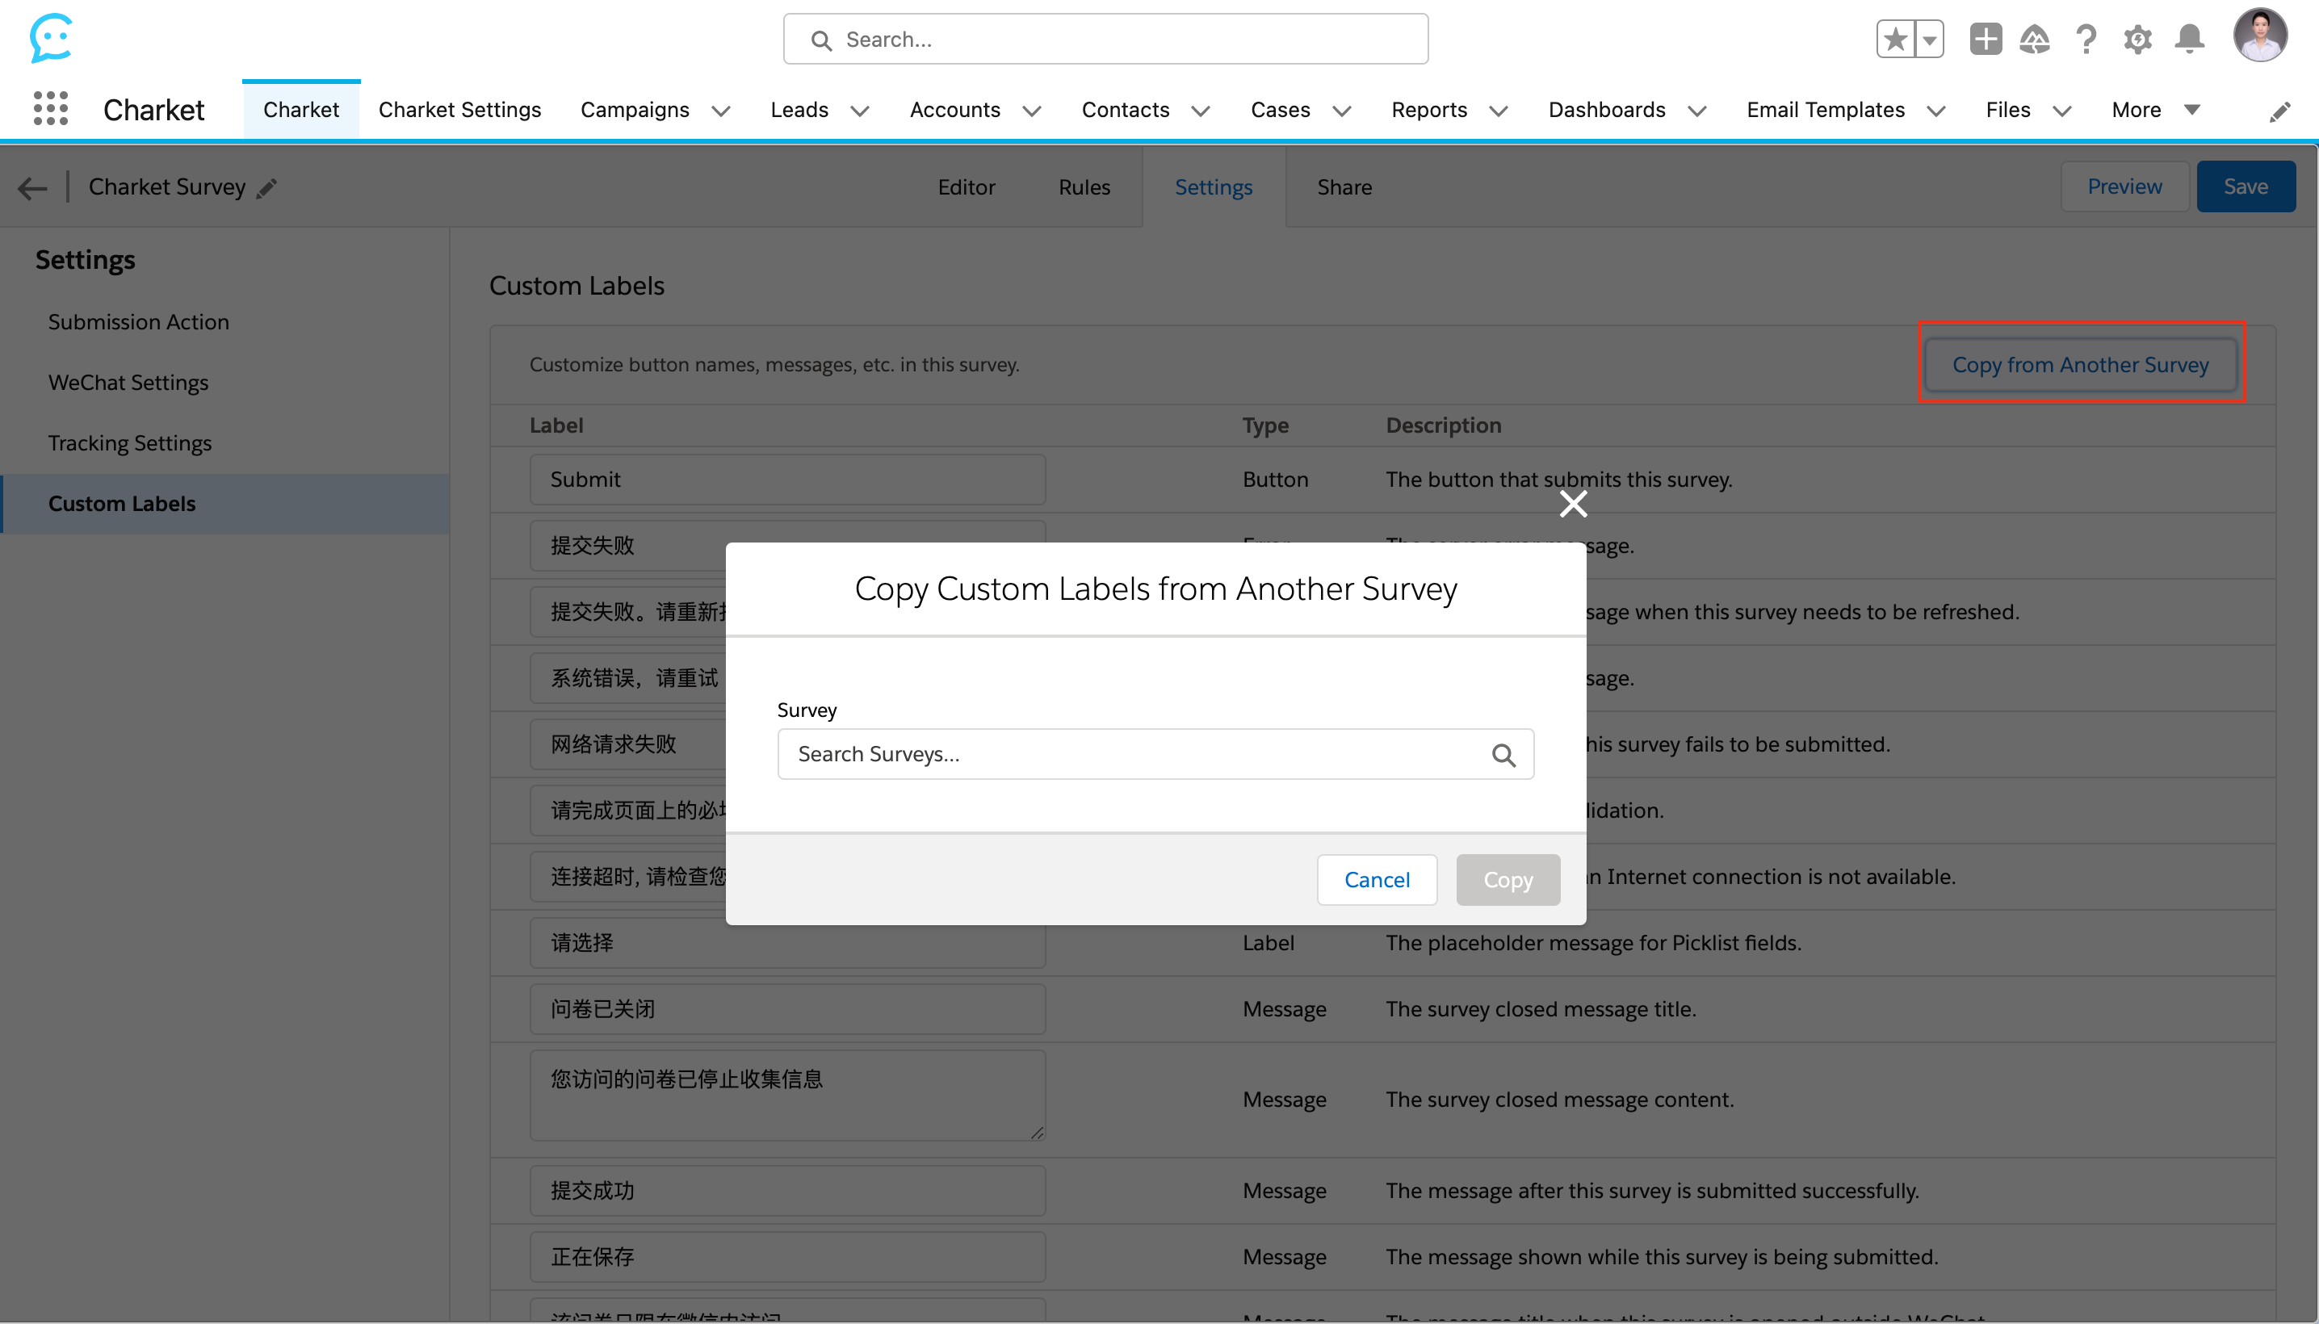Expand the Campaigns nav dropdown
2319x1324 pixels.
coord(720,111)
